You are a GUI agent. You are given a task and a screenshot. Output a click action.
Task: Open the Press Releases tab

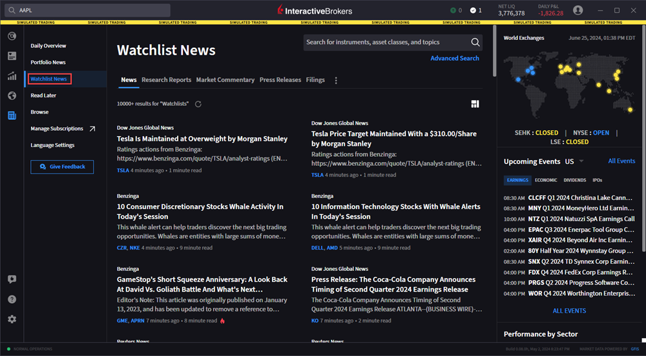pyautogui.click(x=280, y=80)
